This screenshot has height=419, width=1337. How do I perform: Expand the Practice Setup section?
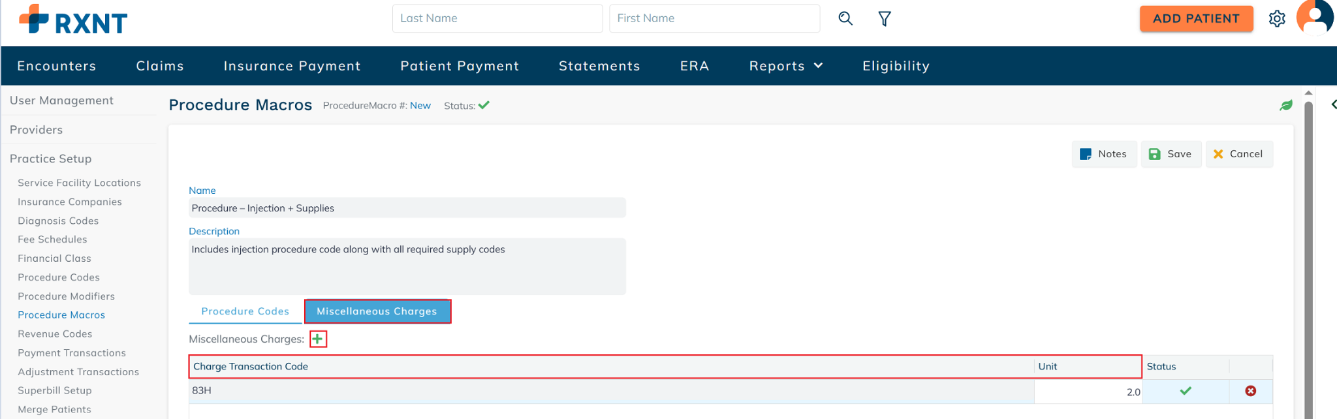point(50,159)
